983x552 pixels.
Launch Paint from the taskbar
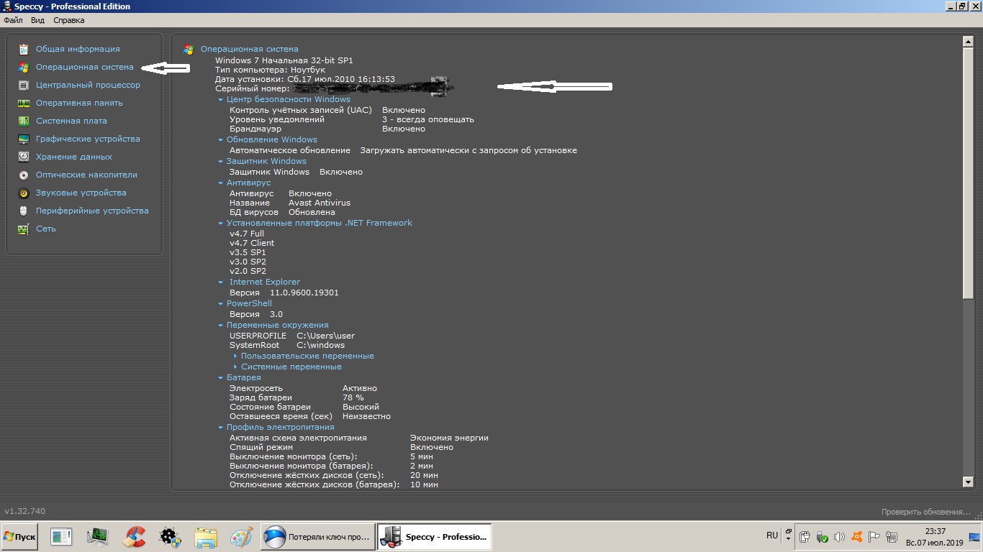(x=242, y=537)
